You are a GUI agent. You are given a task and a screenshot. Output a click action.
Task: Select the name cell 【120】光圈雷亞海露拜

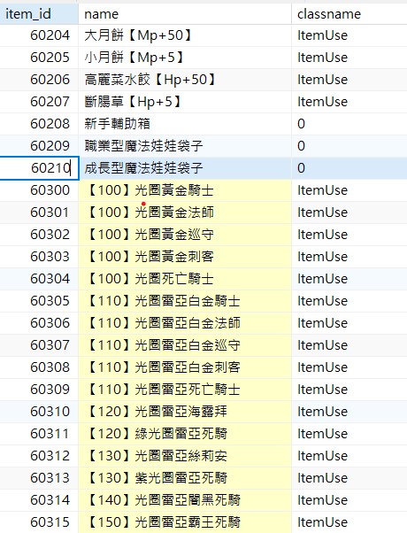(x=185, y=412)
